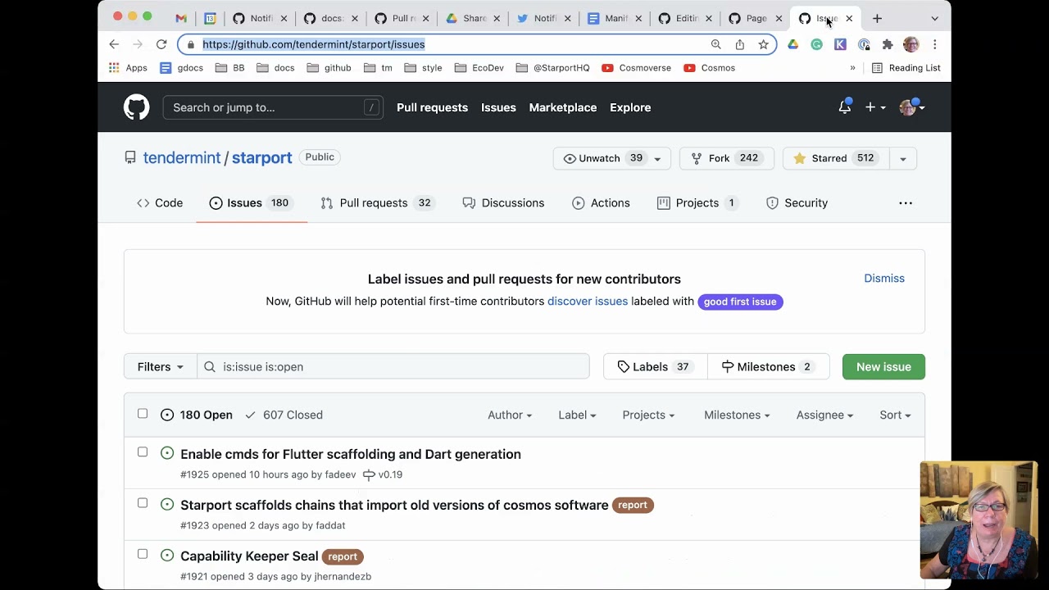The width and height of the screenshot is (1049, 590).
Task: Check the Capability Keeper Seal issue checkbox
Action: tap(143, 554)
